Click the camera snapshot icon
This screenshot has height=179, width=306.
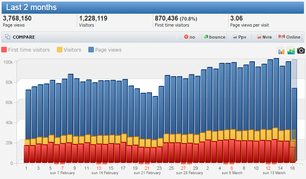[301, 50]
